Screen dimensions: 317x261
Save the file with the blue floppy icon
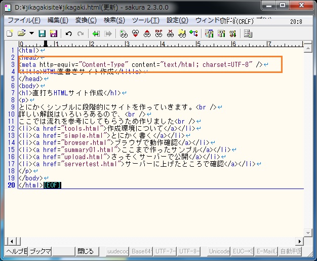coord(42,33)
